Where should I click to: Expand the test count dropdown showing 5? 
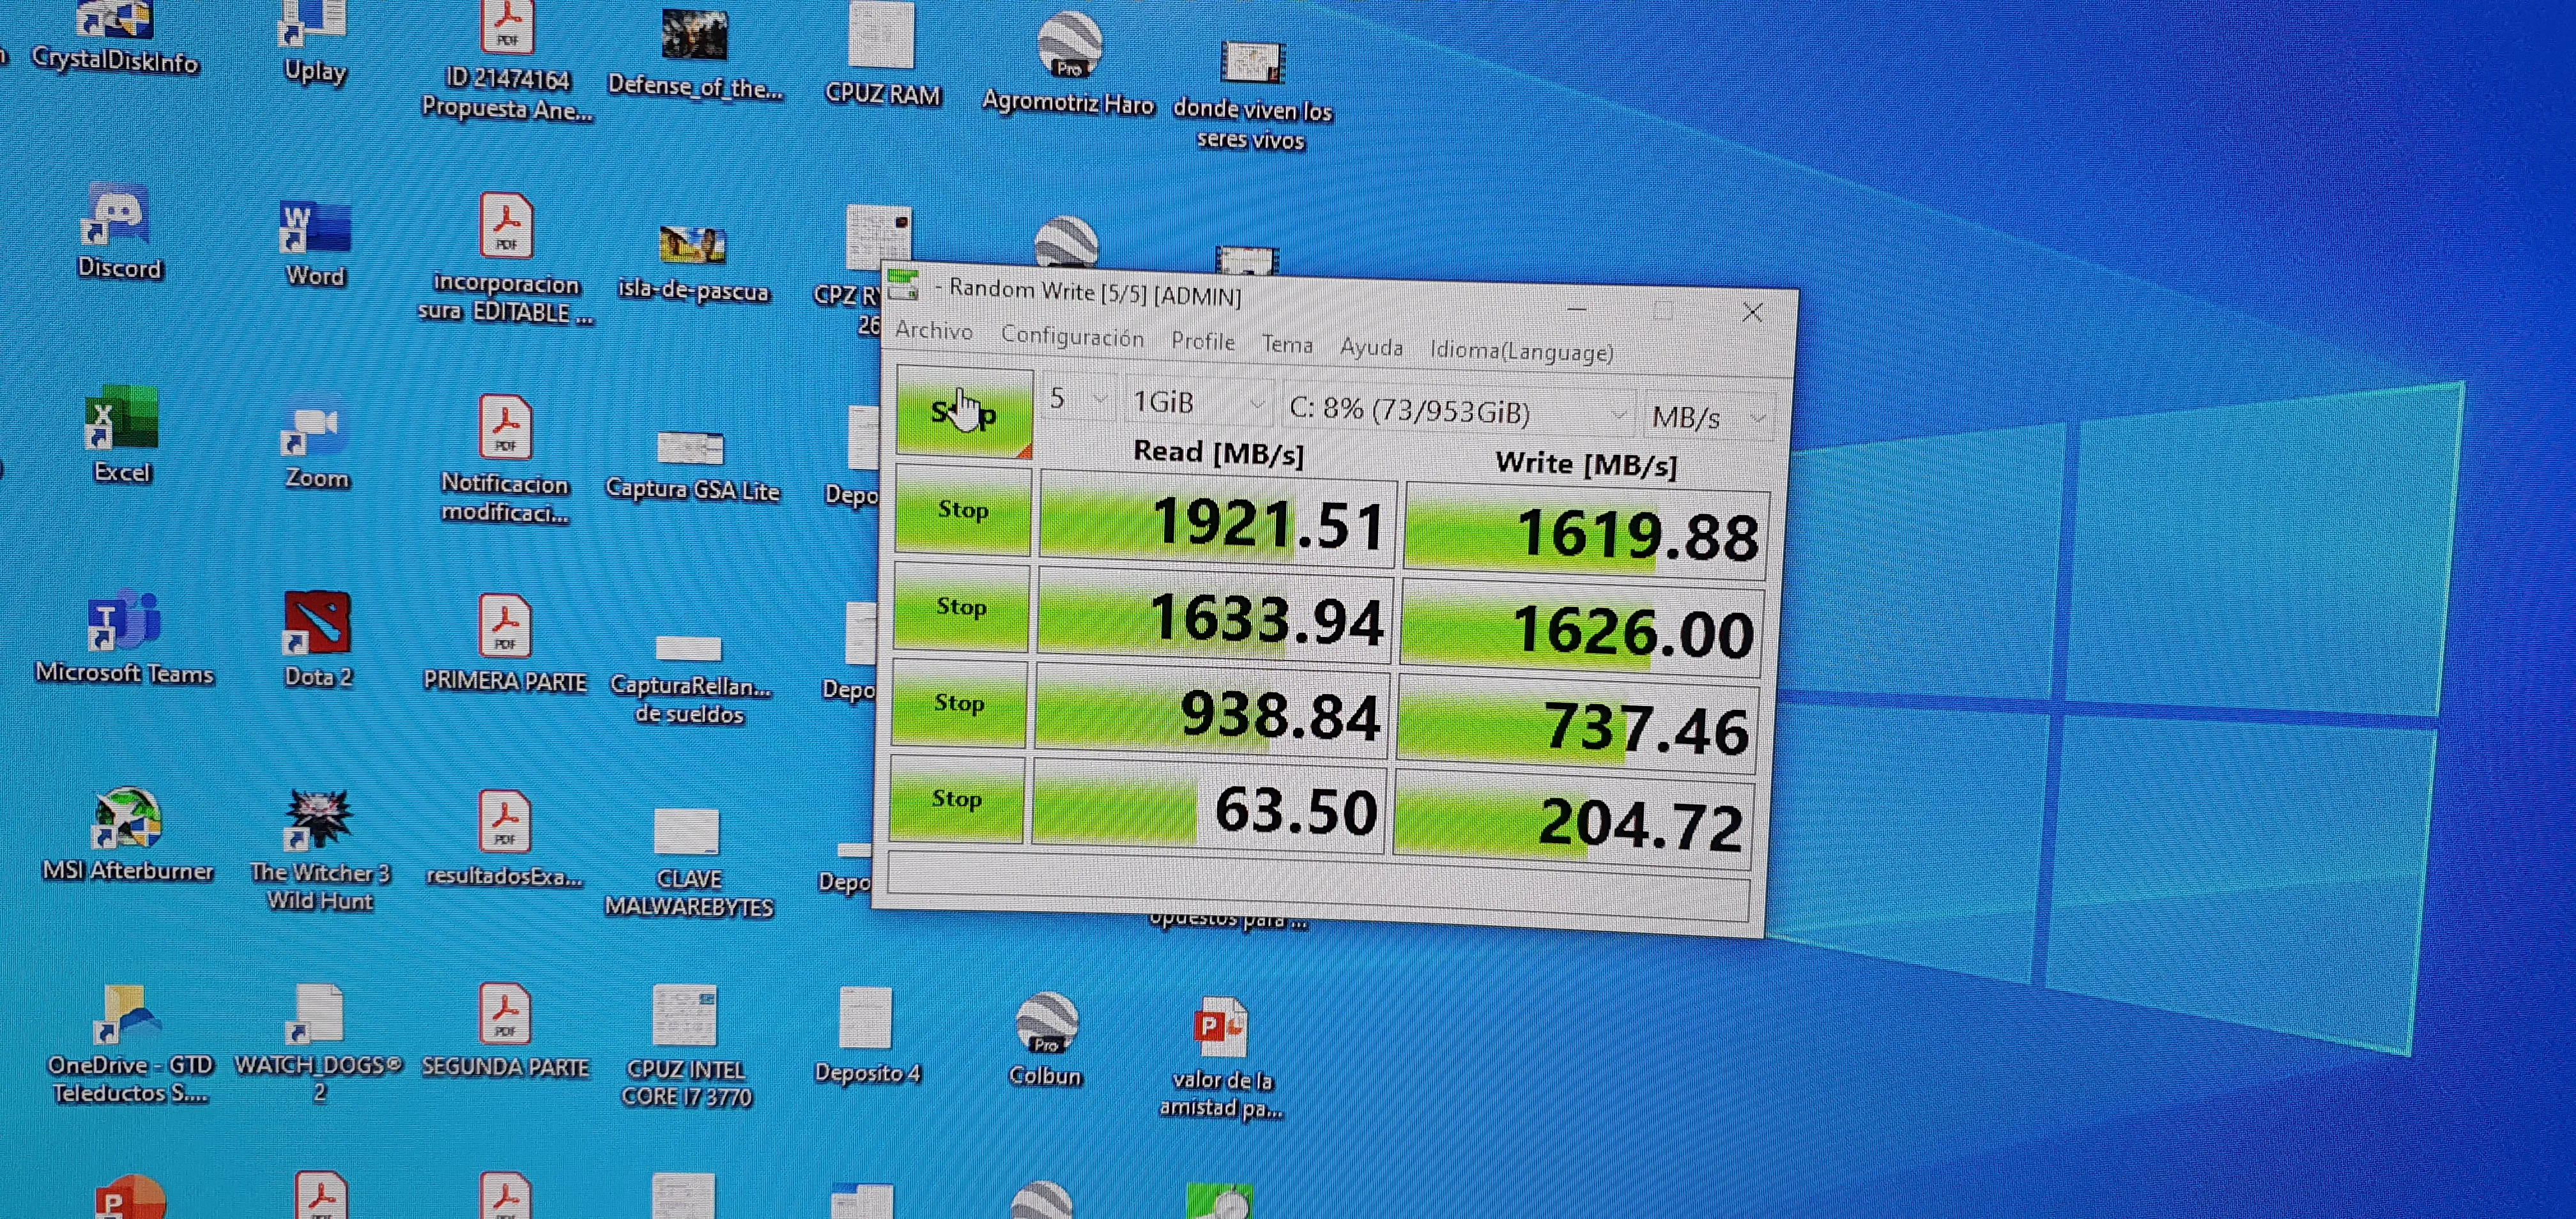1078,400
